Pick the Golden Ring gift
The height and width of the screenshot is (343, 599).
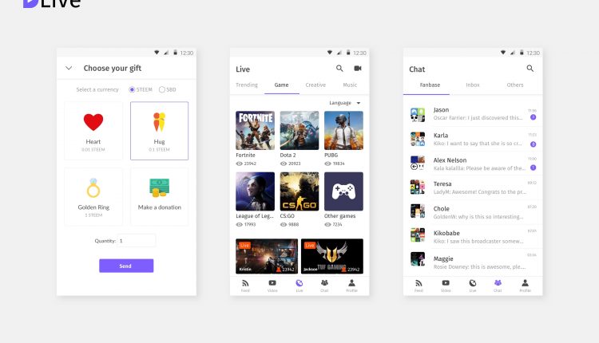[x=93, y=196]
